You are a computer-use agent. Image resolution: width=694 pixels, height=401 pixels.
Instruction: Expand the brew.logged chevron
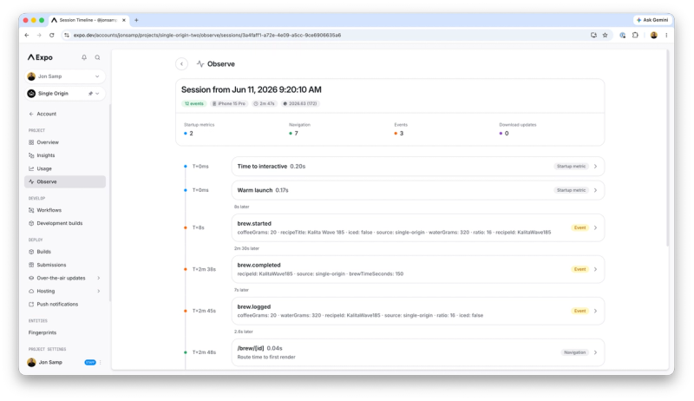[x=595, y=311]
